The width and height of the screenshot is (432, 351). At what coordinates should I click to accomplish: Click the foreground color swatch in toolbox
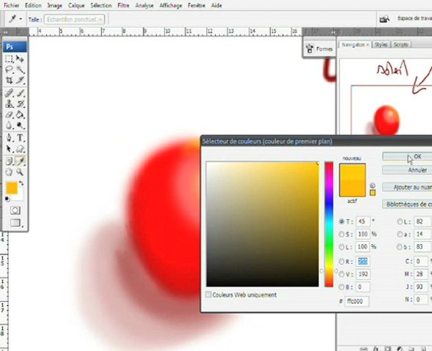pyautogui.click(x=12, y=188)
